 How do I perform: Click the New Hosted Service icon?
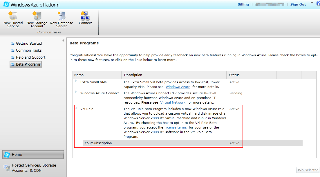pyautogui.click(x=13, y=16)
